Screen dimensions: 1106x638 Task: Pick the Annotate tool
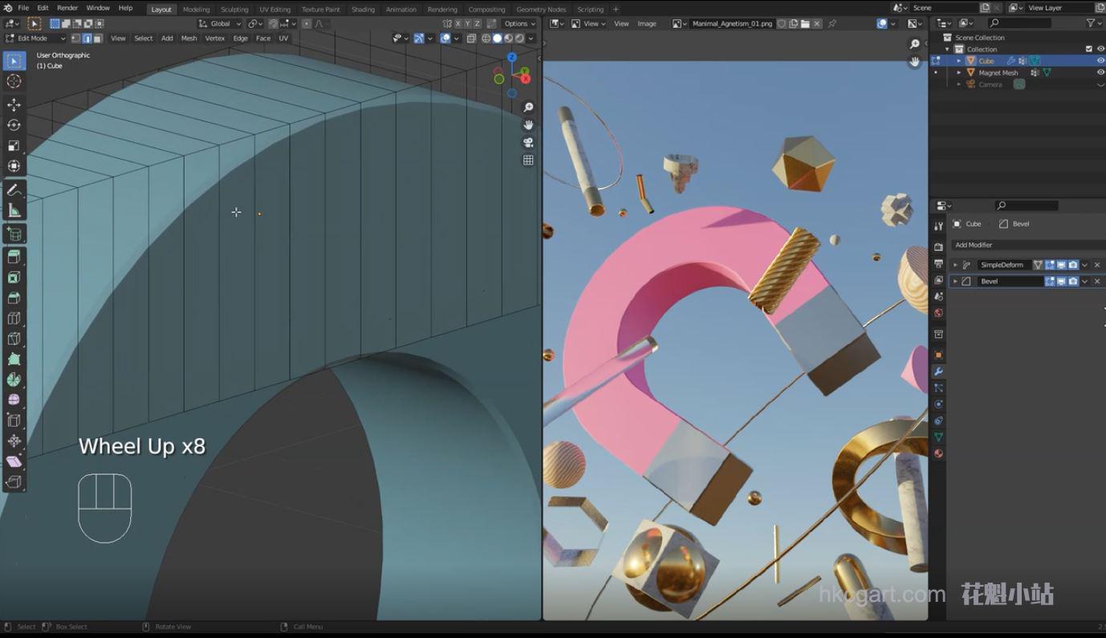[14, 190]
